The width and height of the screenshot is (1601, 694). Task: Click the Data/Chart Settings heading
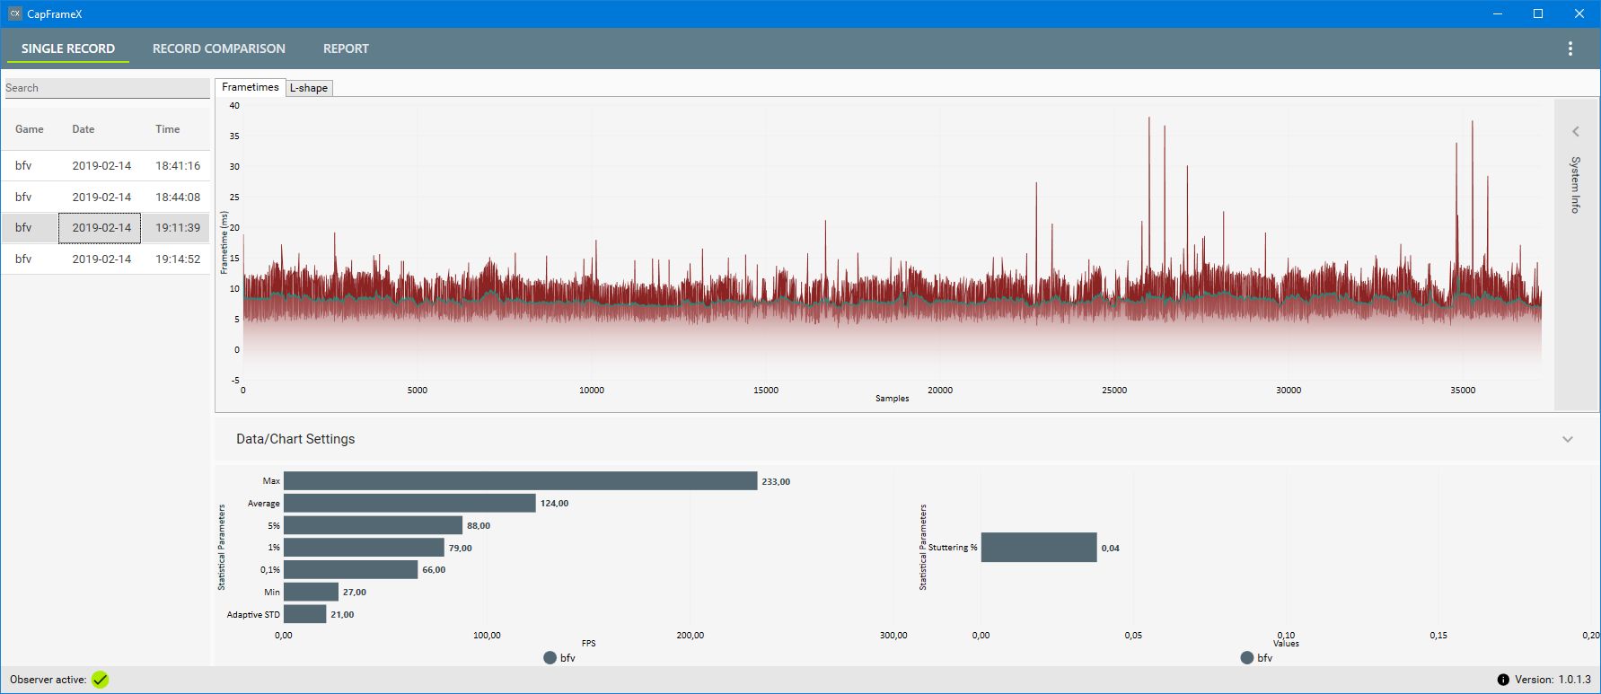295,439
